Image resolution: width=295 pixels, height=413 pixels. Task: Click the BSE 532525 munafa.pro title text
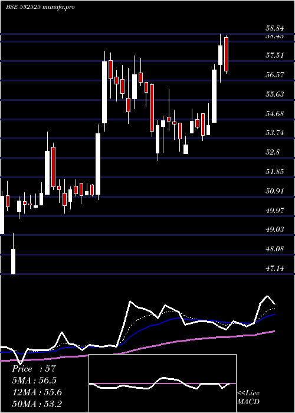coord(40,7)
